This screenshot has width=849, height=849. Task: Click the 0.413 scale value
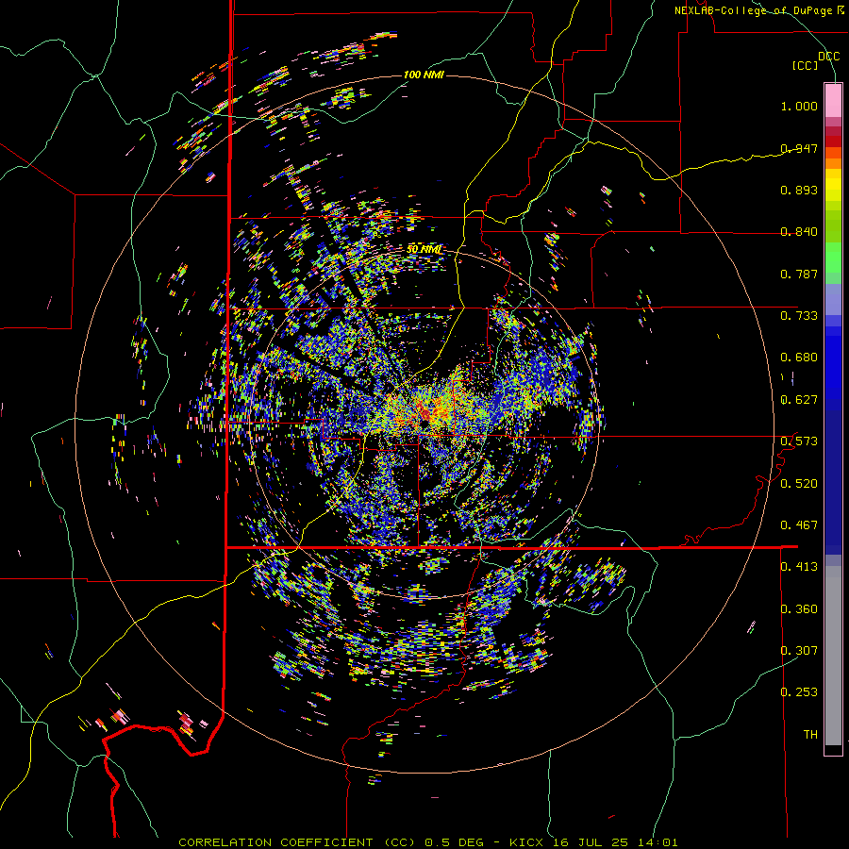click(x=799, y=567)
